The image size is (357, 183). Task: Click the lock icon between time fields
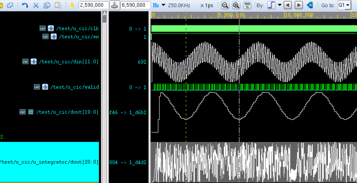point(115,5)
